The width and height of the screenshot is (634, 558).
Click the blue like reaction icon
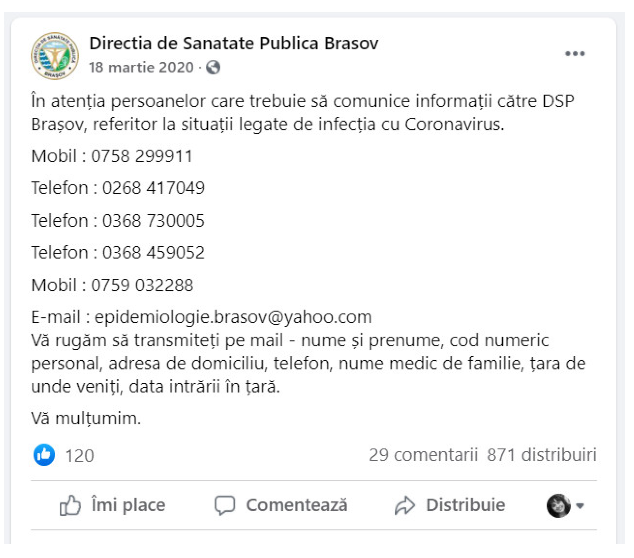pyautogui.click(x=44, y=455)
